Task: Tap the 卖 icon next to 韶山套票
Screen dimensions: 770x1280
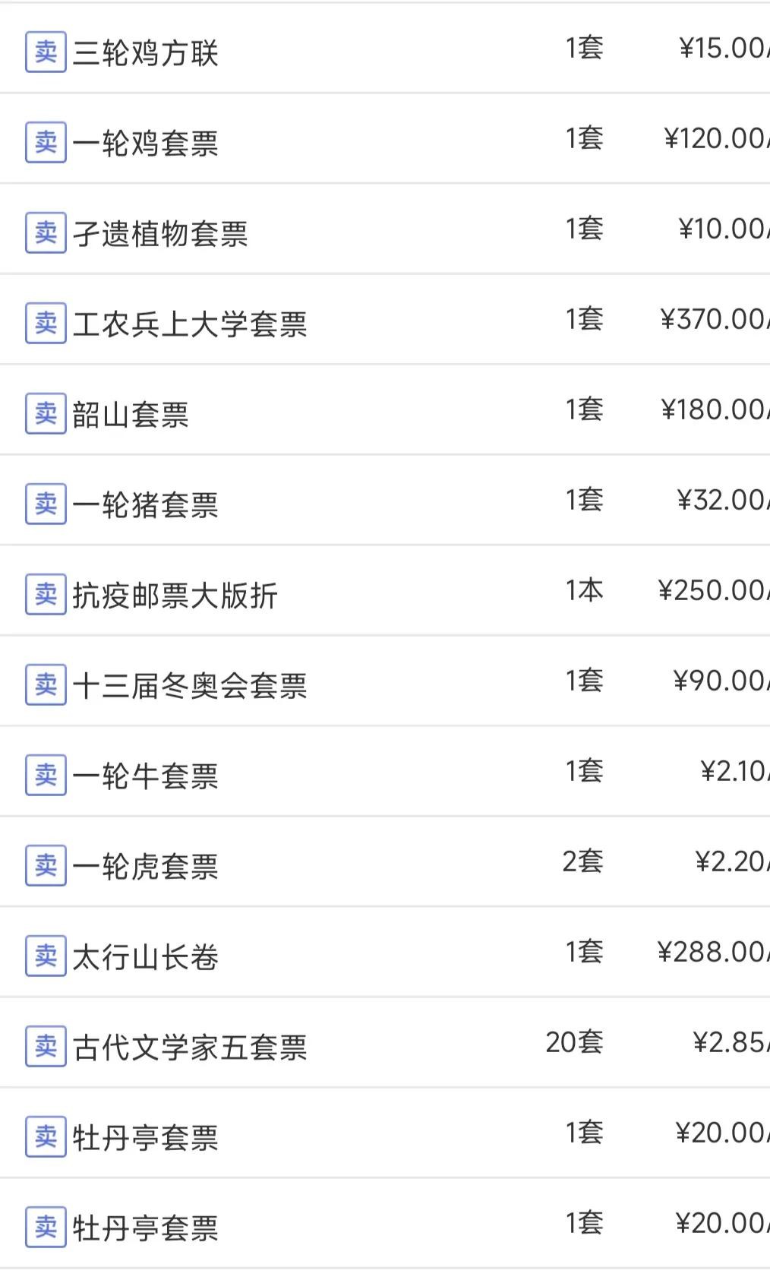Action: point(46,413)
